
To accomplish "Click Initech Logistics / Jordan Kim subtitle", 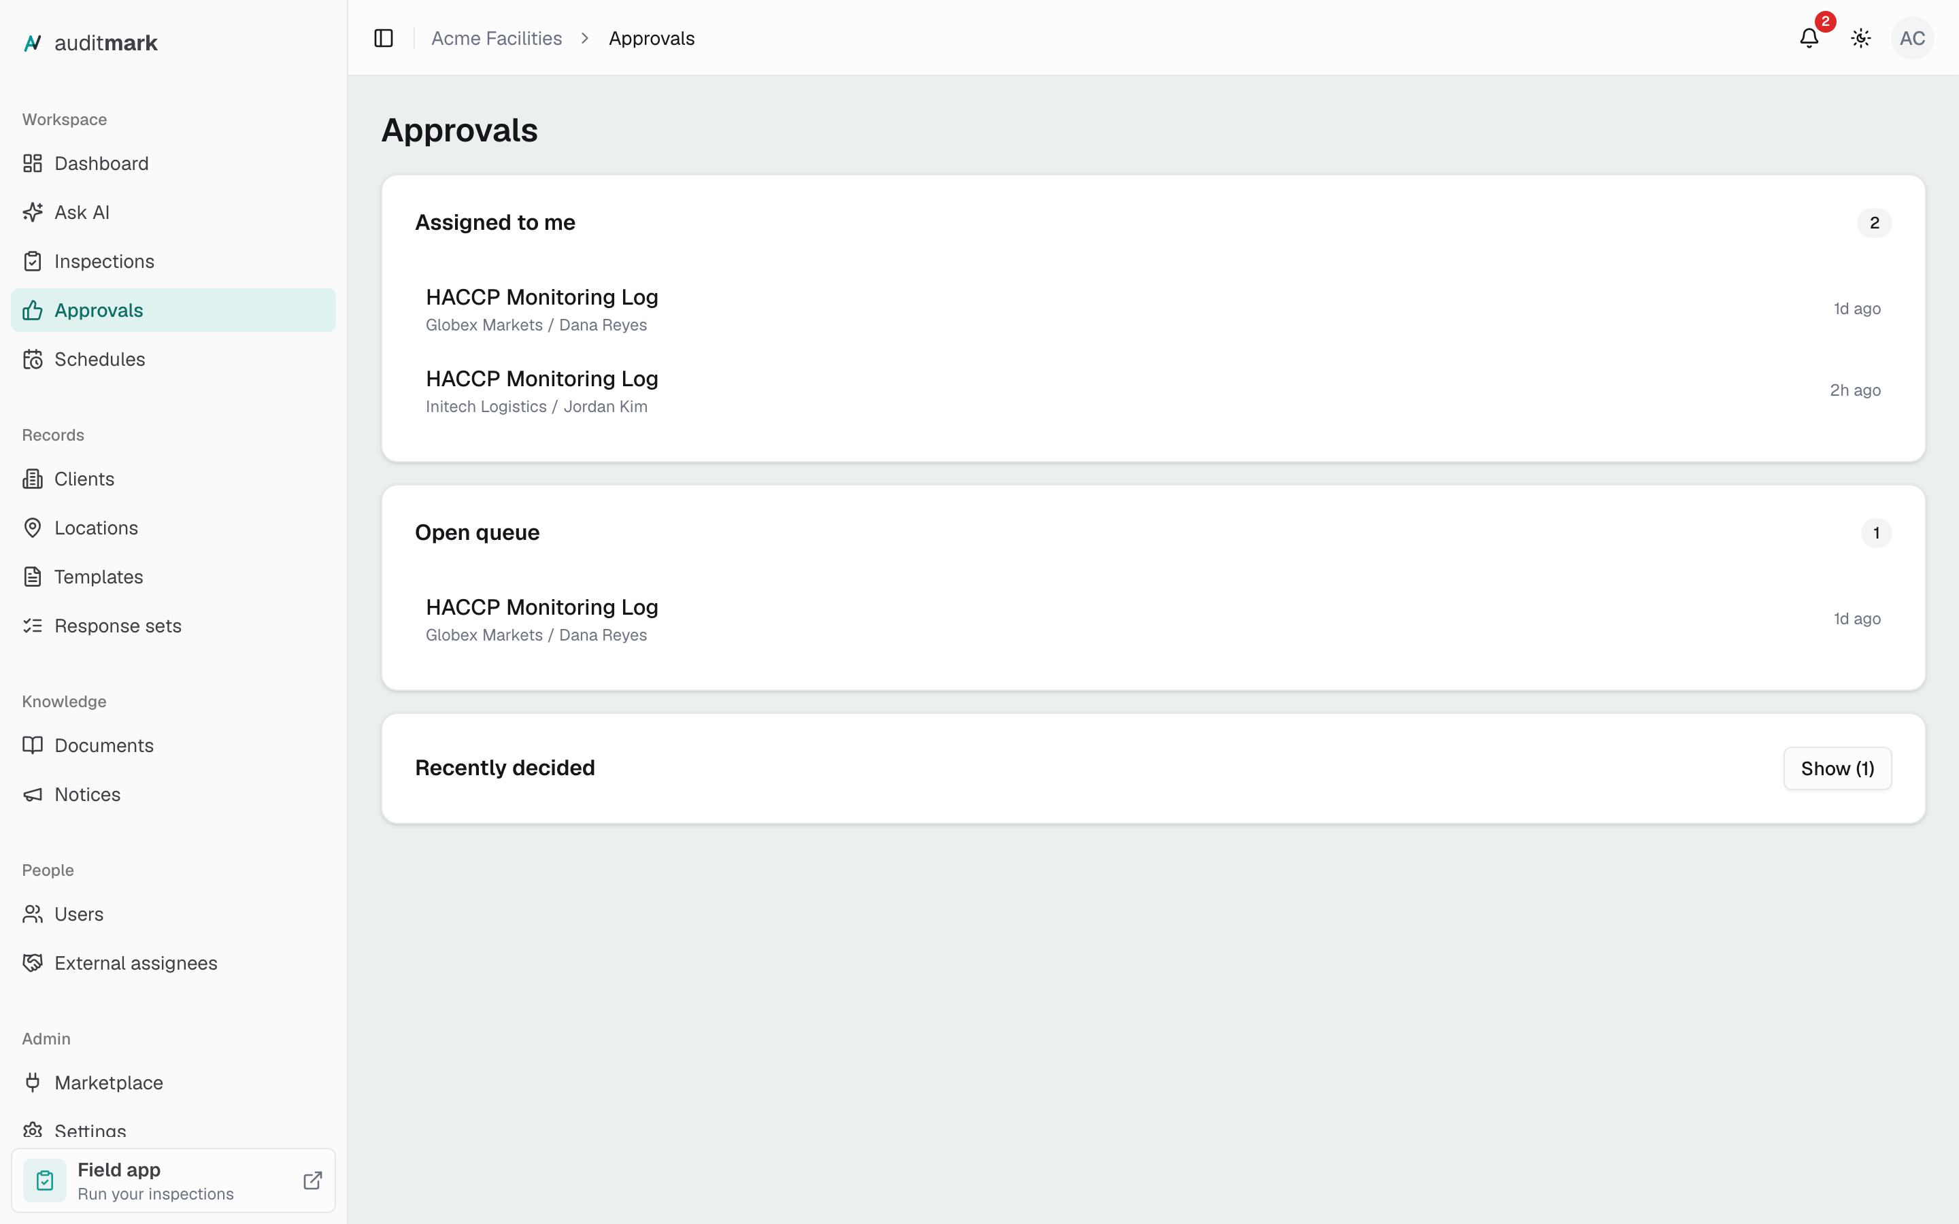I will coord(537,407).
